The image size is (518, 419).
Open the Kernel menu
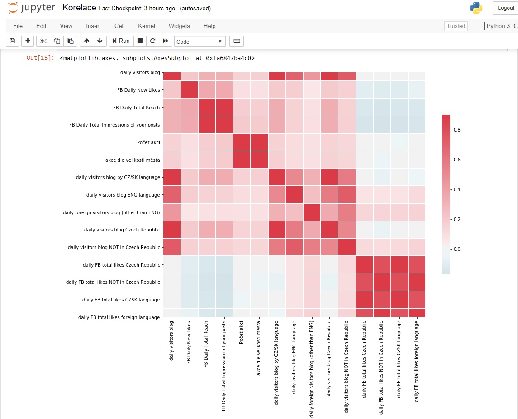tap(147, 26)
